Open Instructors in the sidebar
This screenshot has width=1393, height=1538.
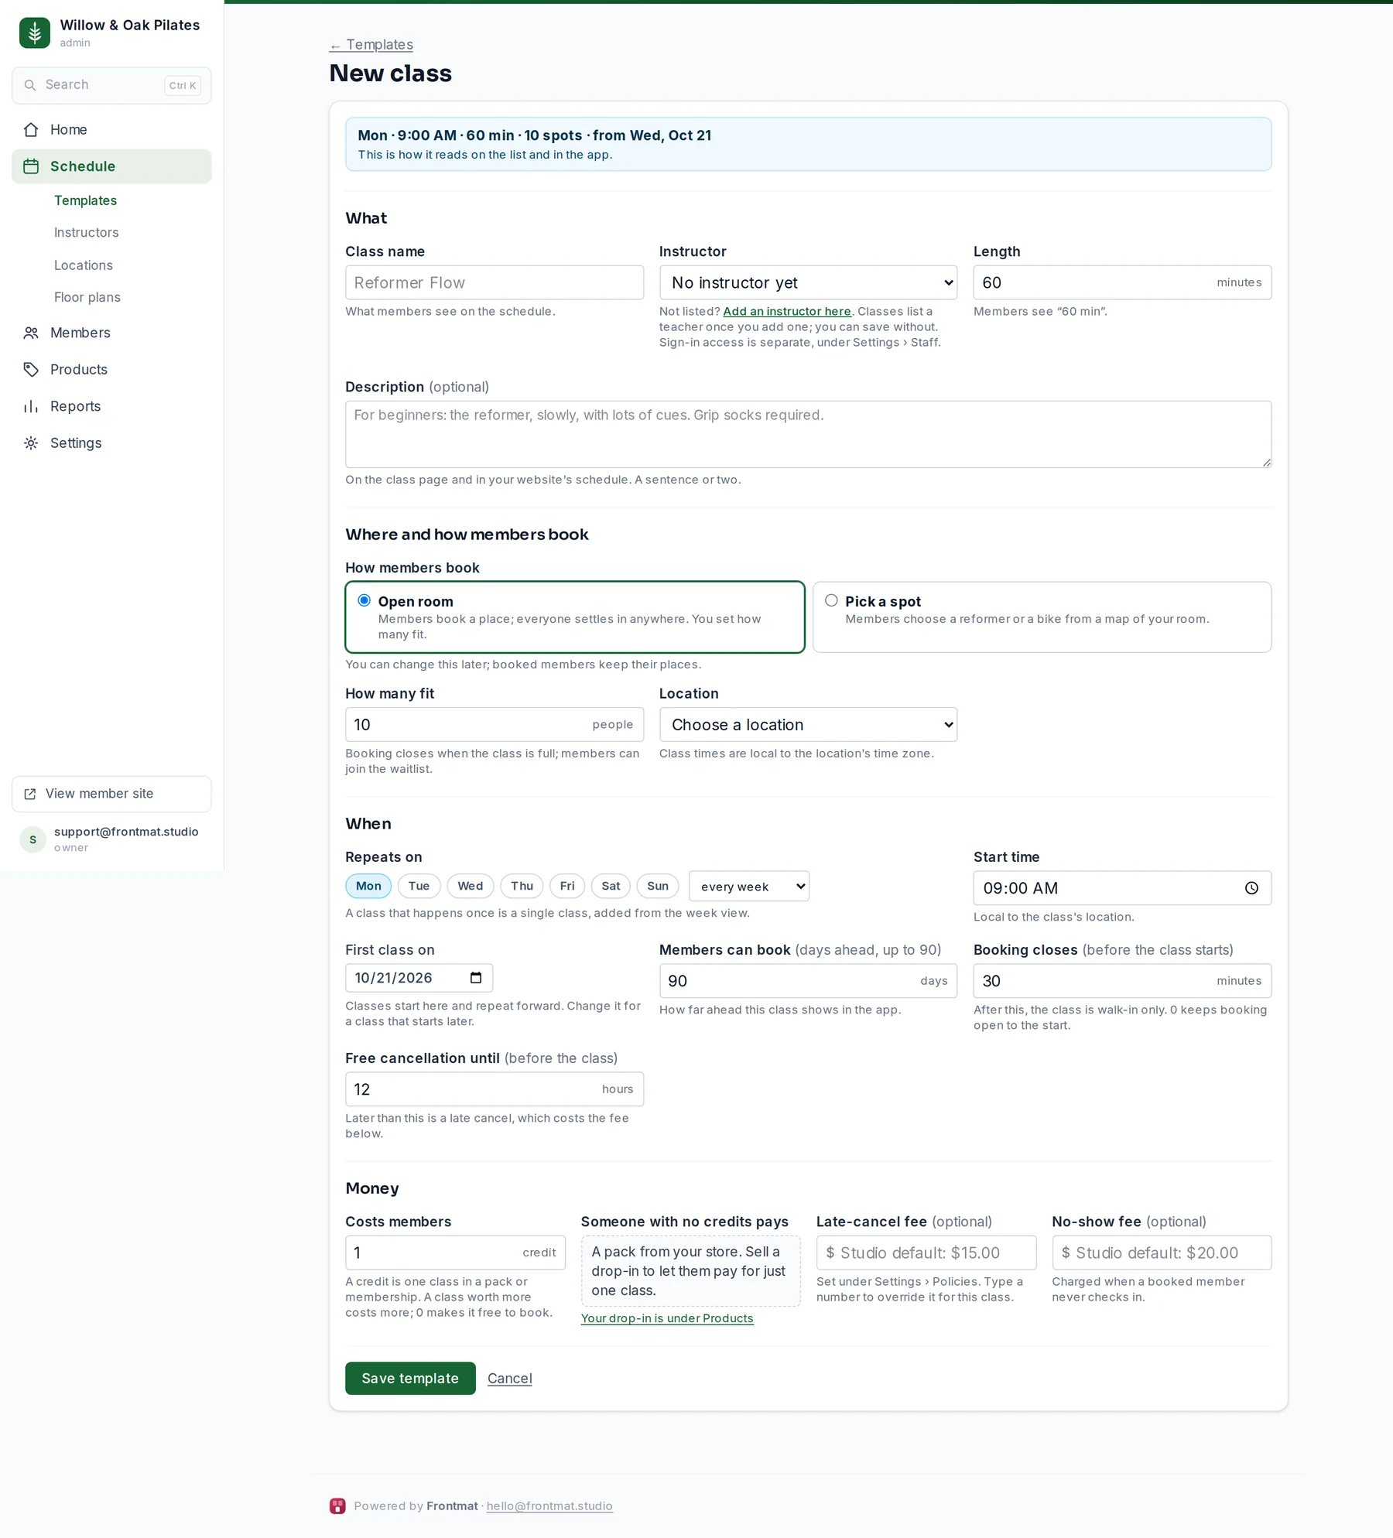click(87, 233)
